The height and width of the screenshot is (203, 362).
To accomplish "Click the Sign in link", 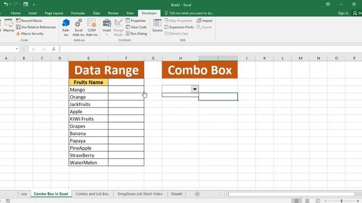I will click(343, 13).
